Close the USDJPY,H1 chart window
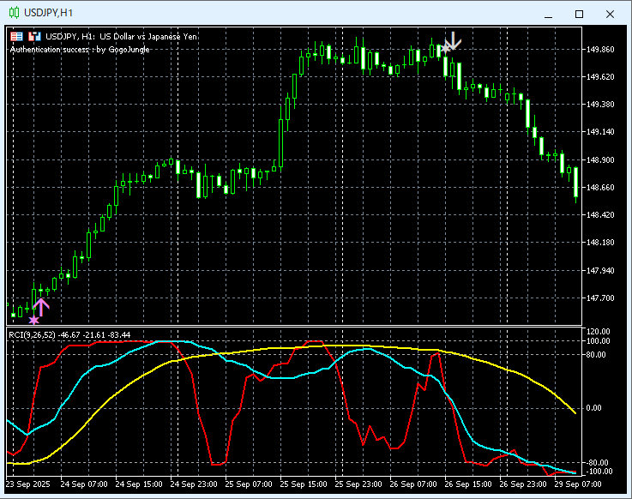The width and height of the screenshot is (632, 499). point(610,14)
